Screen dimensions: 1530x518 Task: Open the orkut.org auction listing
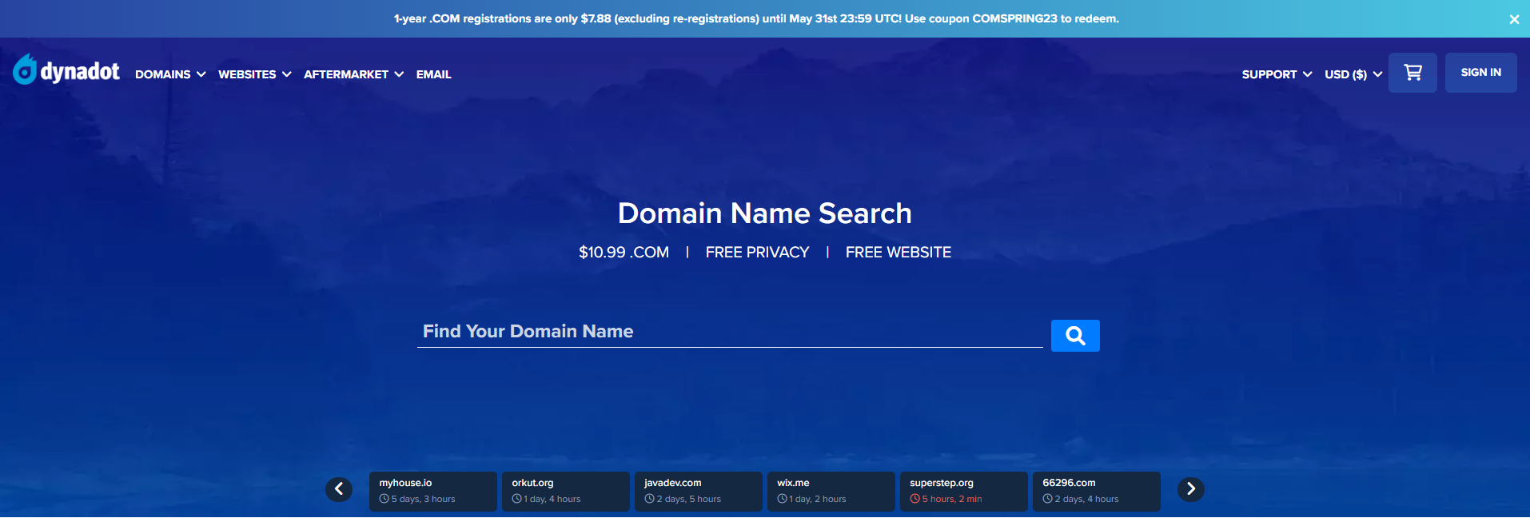click(565, 491)
